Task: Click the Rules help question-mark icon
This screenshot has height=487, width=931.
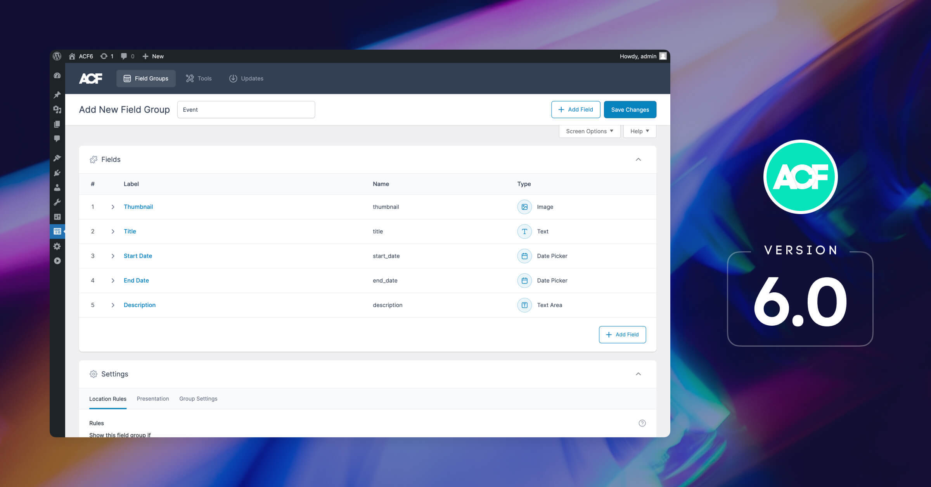Action: point(642,423)
